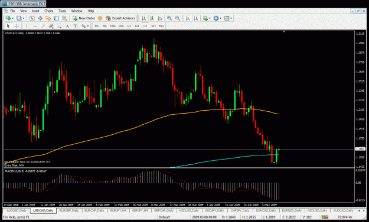Zoom in on the chart
This screenshot has width=369, height=222.
(169, 18)
